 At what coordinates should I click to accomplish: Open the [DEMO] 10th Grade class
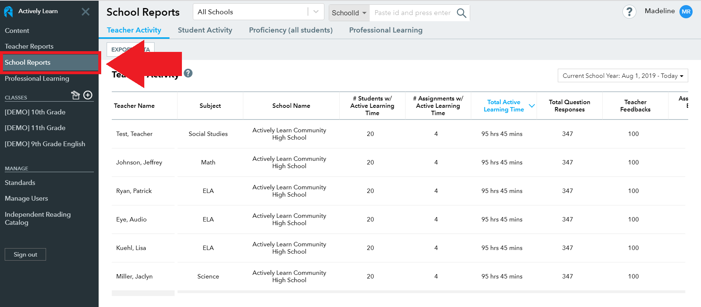pyautogui.click(x=35, y=112)
